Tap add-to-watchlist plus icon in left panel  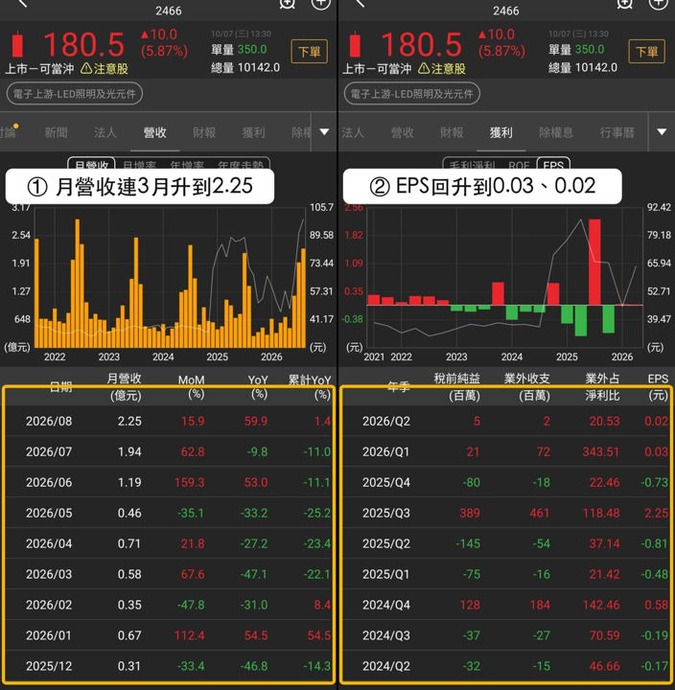click(320, 4)
